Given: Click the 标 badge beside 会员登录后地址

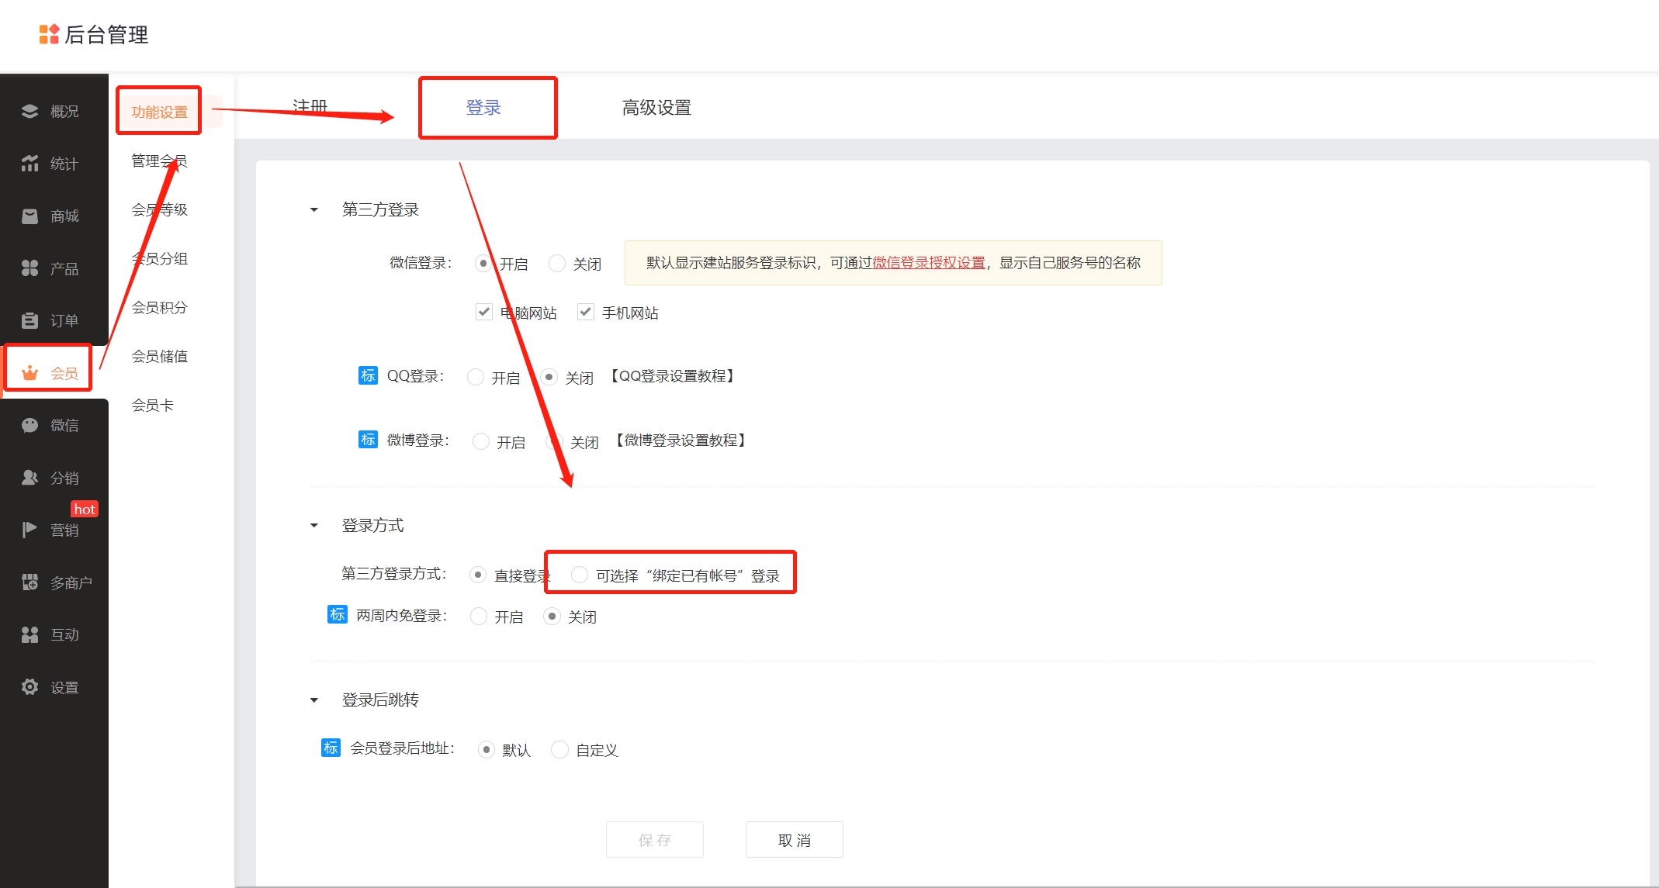Looking at the screenshot, I should pyautogui.click(x=331, y=748).
